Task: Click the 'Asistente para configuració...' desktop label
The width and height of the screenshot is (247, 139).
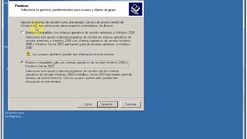Action: tap(14, 115)
